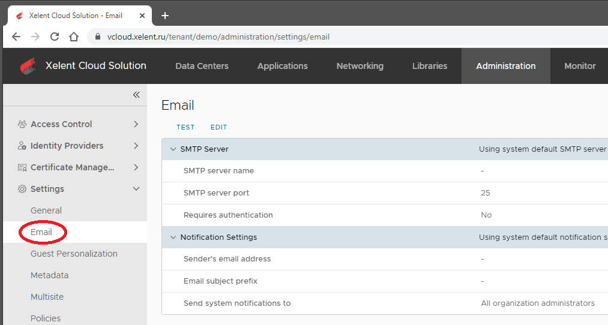The image size is (608, 325).
Task: Click the Xelent red logo icon
Action: tap(28, 66)
